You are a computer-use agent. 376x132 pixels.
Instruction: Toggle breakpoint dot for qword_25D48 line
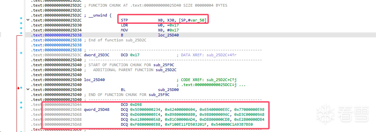[21, 107]
